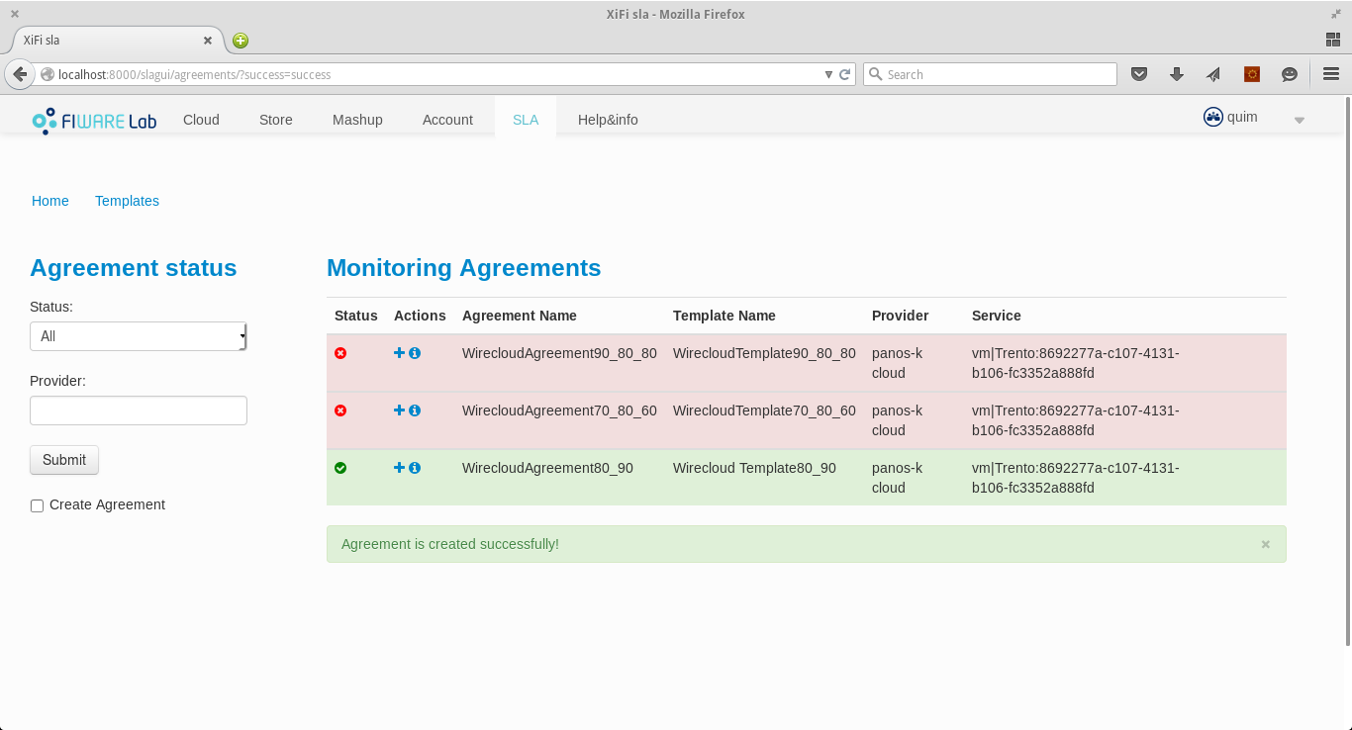Close the XiFi sla browser tab
The width and height of the screenshot is (1352, 730).
pyautogui.click(x=208, y=41)
